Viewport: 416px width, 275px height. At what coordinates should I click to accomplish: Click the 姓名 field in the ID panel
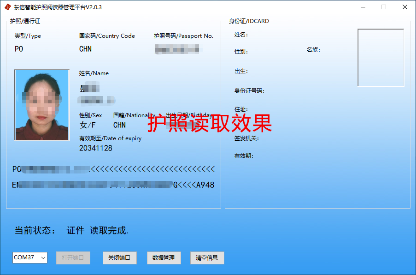point(240,34)
